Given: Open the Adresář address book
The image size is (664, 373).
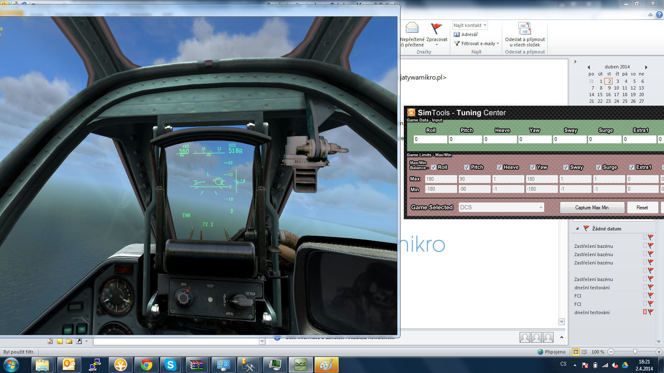Looking at the screenshot, I should click(x=466, y=34).
